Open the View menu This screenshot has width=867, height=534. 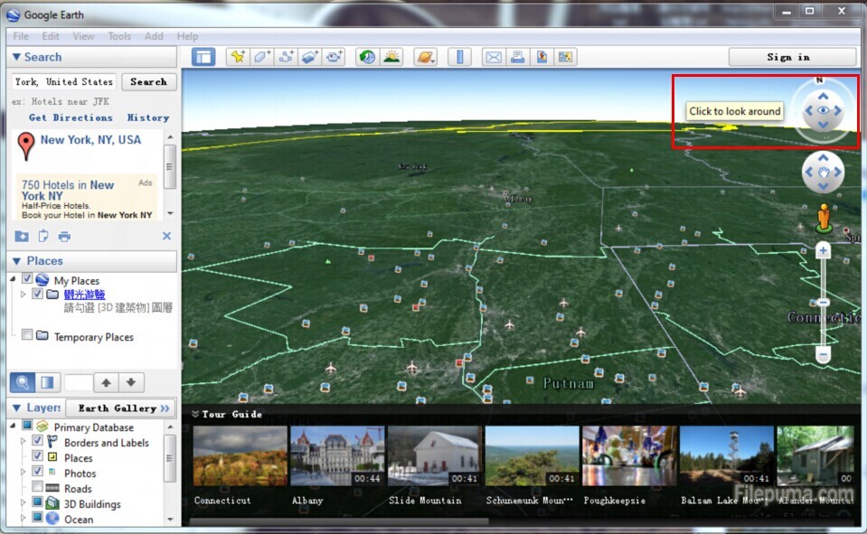(83, 36)
